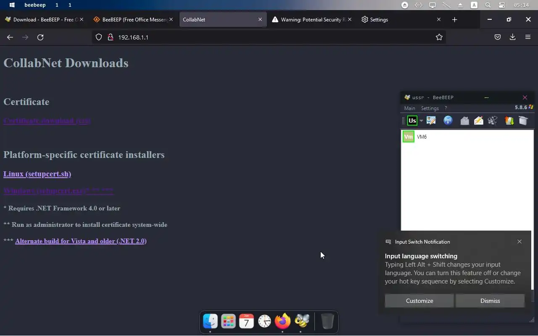538x336 pixels.
Task: Click the BeeBEEP shared box icon
Action: (523, 121)
